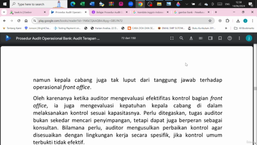257x145 pixels.
Task: Click the reader vertical scrollbar thumb
Action: [255, 88]
